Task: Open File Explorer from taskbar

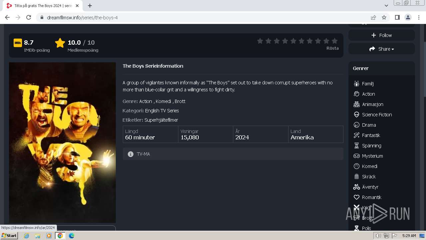Action: click(38, 236)
